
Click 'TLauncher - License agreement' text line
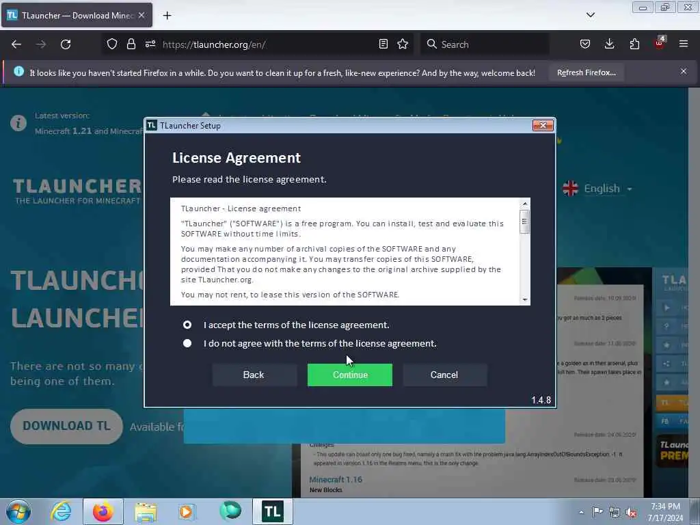point(241,208)
